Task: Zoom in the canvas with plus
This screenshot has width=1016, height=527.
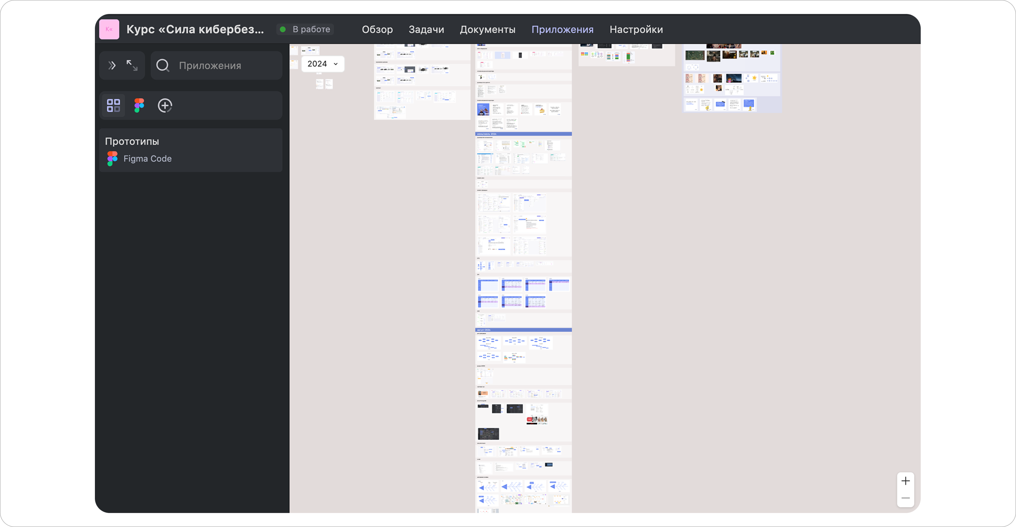Action: pyautogui.click(x=906, y=481)
